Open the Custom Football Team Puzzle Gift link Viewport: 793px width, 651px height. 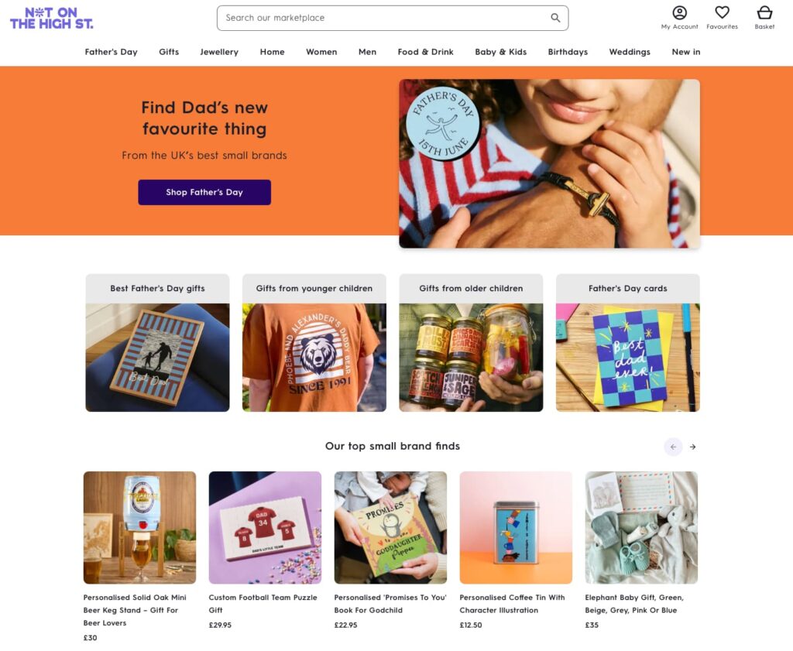click(263, 604)
